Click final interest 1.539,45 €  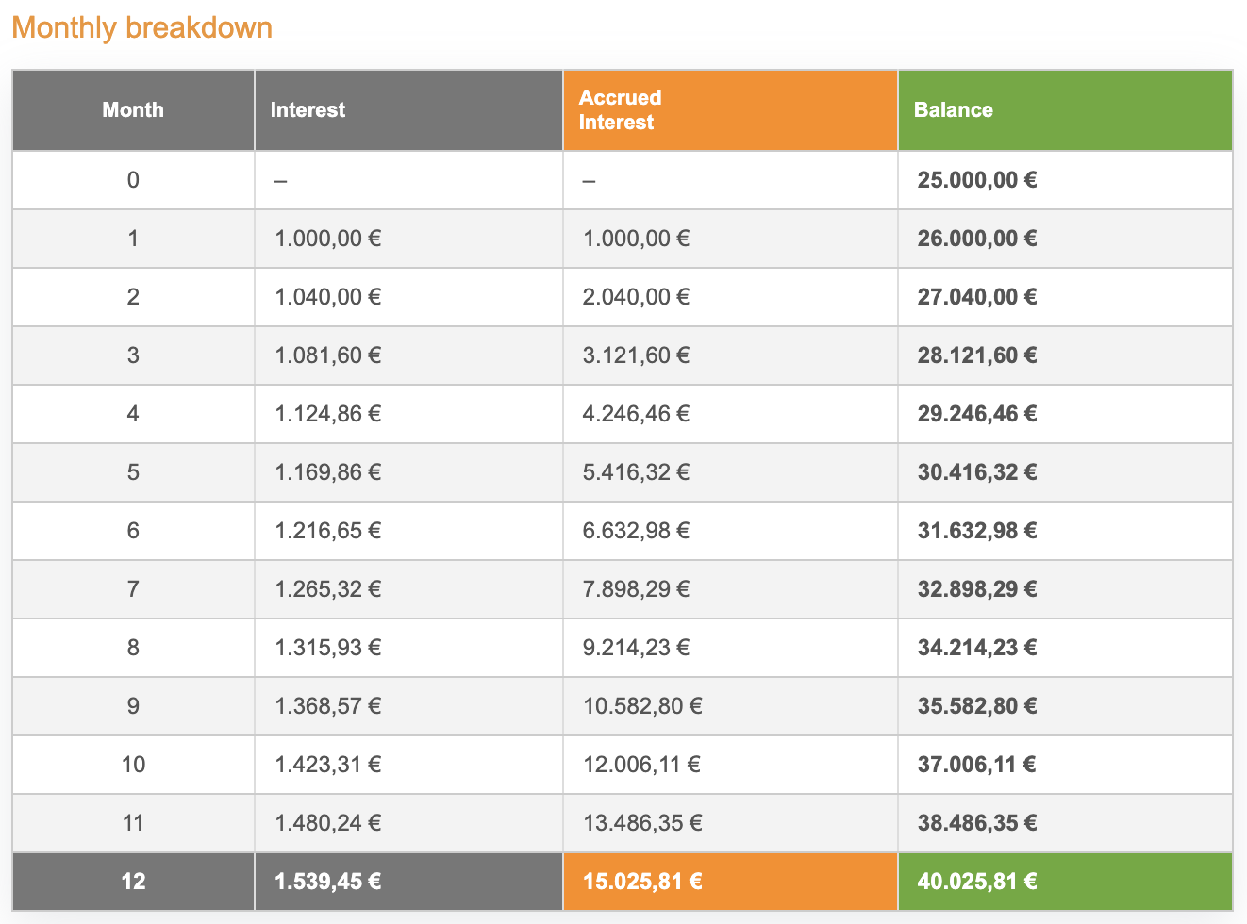[327, 882]
